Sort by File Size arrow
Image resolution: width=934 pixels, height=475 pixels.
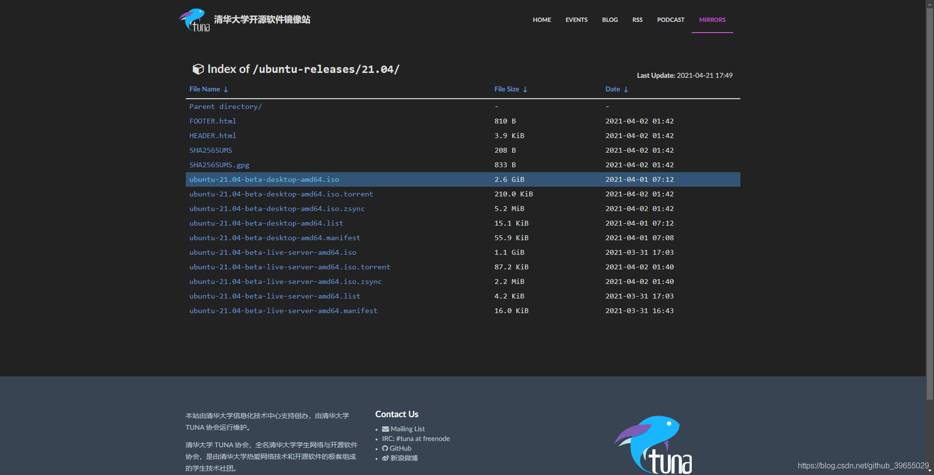pos(525,89)
